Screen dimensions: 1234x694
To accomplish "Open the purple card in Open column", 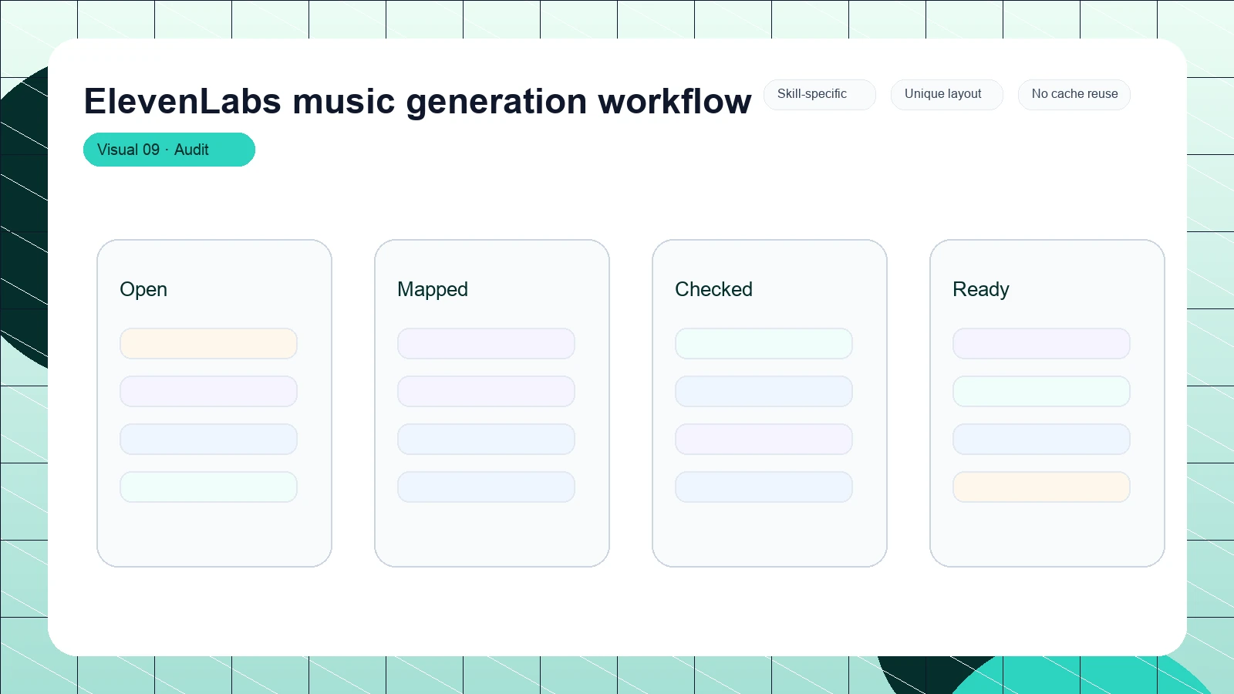I will click(208, 392).
